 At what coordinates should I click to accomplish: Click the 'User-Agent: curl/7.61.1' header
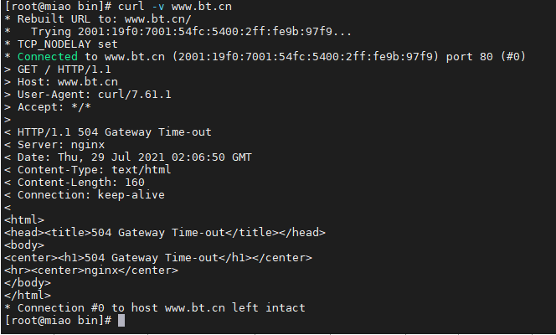(x=95, y=95)
